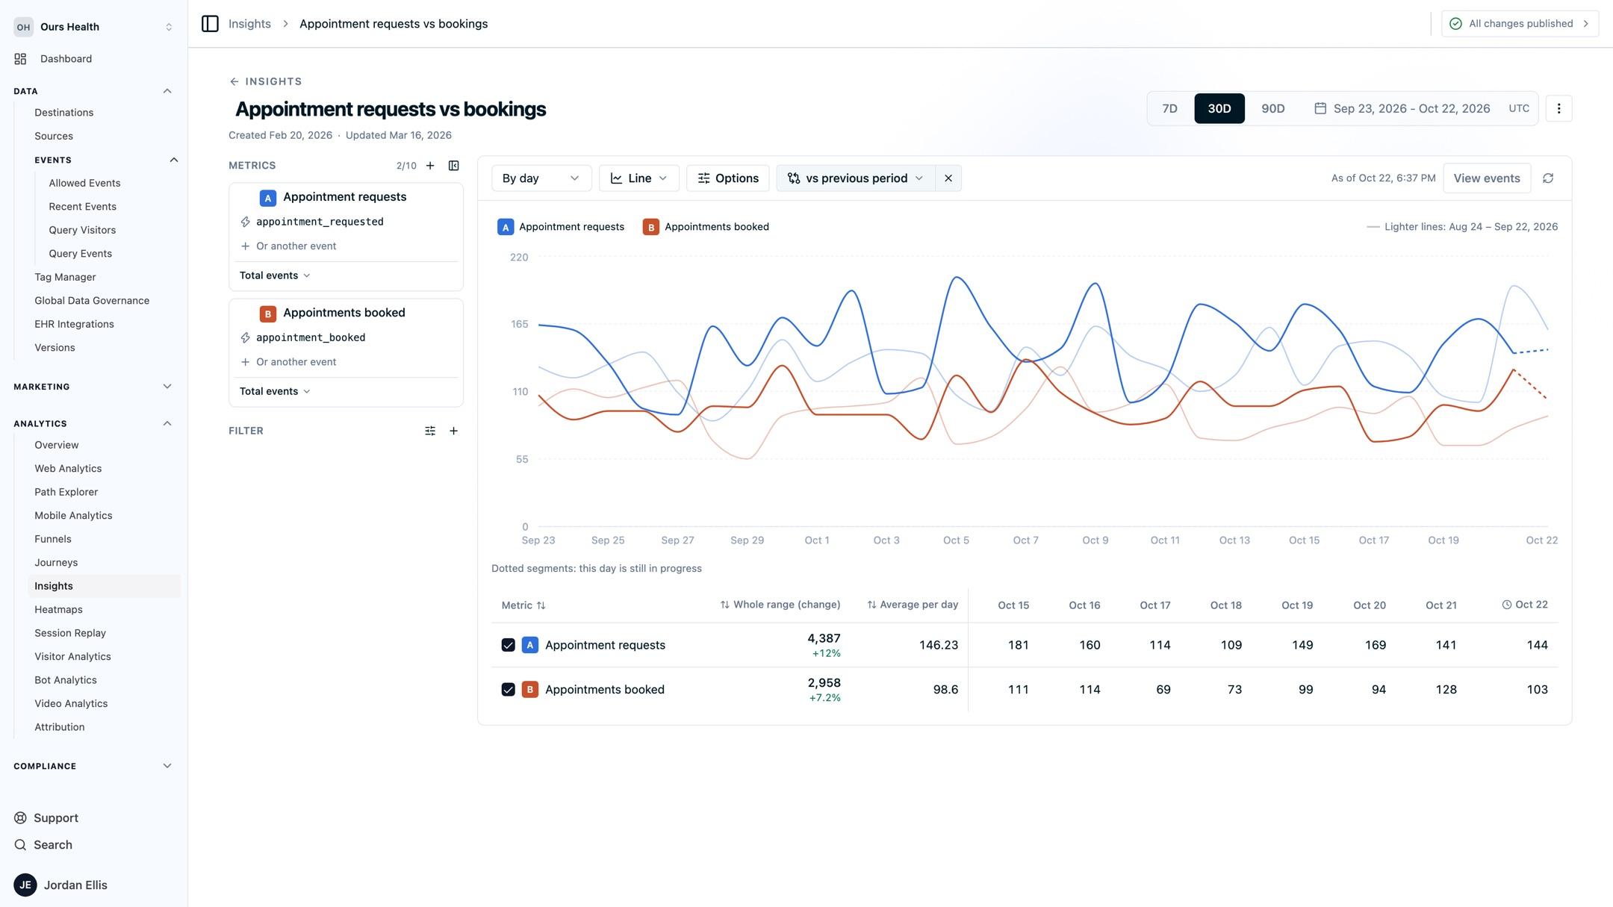Open the three-dot more options menu
This screenshot has width=1613, height=907.
coord(1558,109)
